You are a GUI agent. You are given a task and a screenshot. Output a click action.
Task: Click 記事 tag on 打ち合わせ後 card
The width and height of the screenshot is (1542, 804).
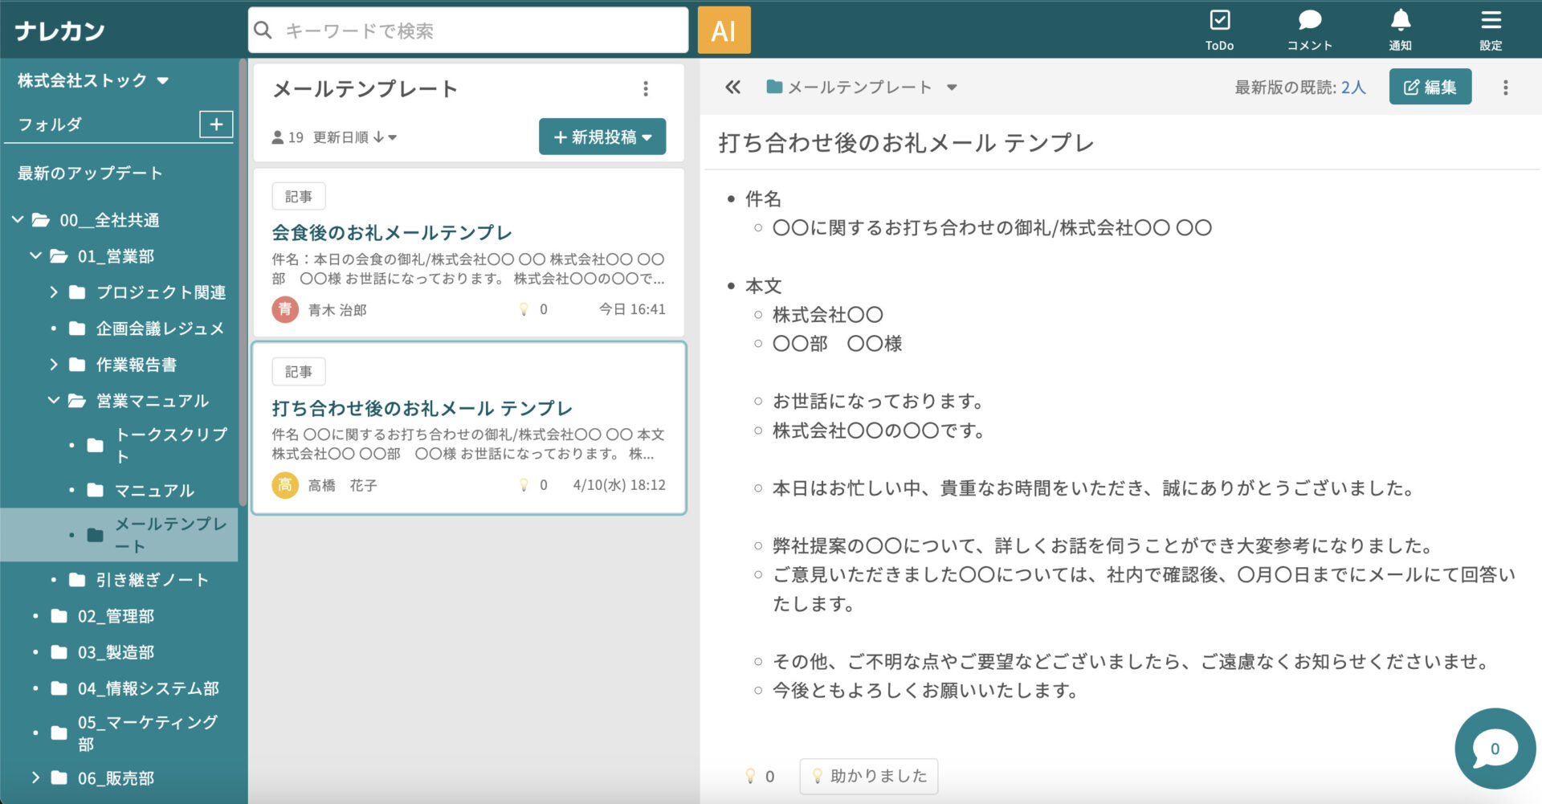click(298, 372)
